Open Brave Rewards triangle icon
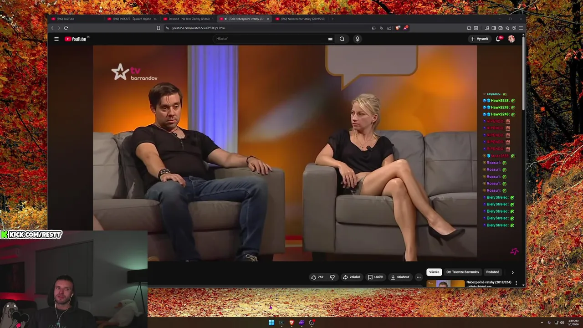The width and height of the screenshot is (583, 328). click(405, 28)
